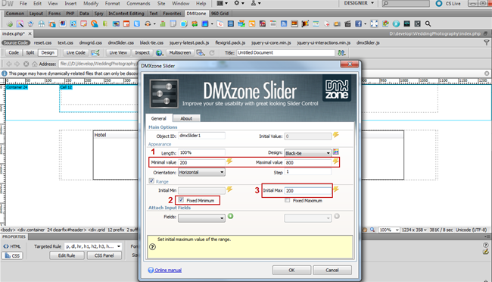Click the Initial Max input field
The width and height of the screenshot is (492, 282).
[x=308, y=190]
